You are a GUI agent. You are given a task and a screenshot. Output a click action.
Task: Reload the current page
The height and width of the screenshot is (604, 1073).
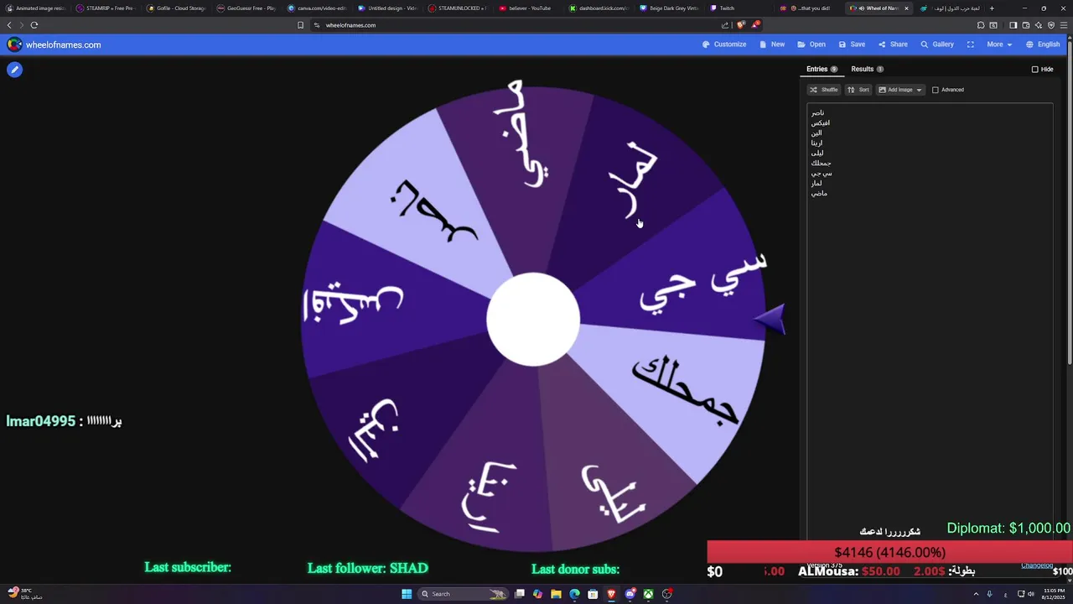point(34,25)
